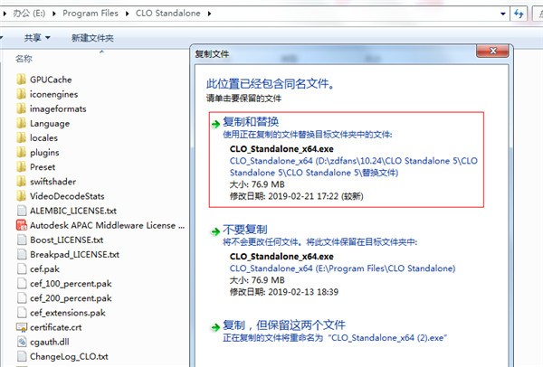Select the text ALEMBIC_LICENSE.txt

73,211
